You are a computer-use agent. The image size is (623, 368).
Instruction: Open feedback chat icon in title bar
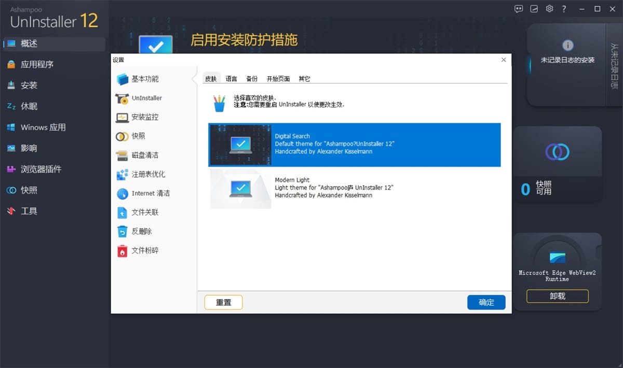click(x=518, y=9)
